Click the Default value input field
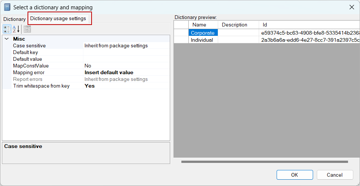 point(127,59)
